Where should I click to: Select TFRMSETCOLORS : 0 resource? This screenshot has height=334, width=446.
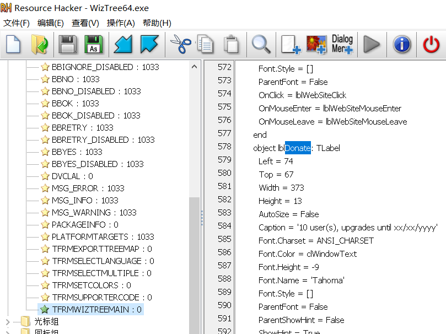(92, 285)
